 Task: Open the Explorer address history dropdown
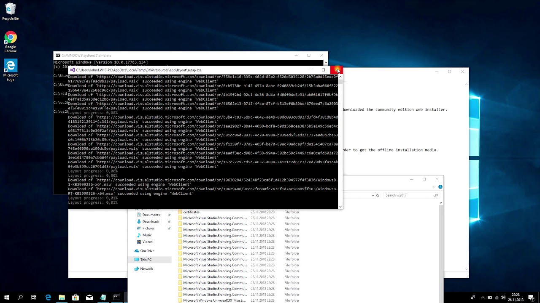point(373,195)
